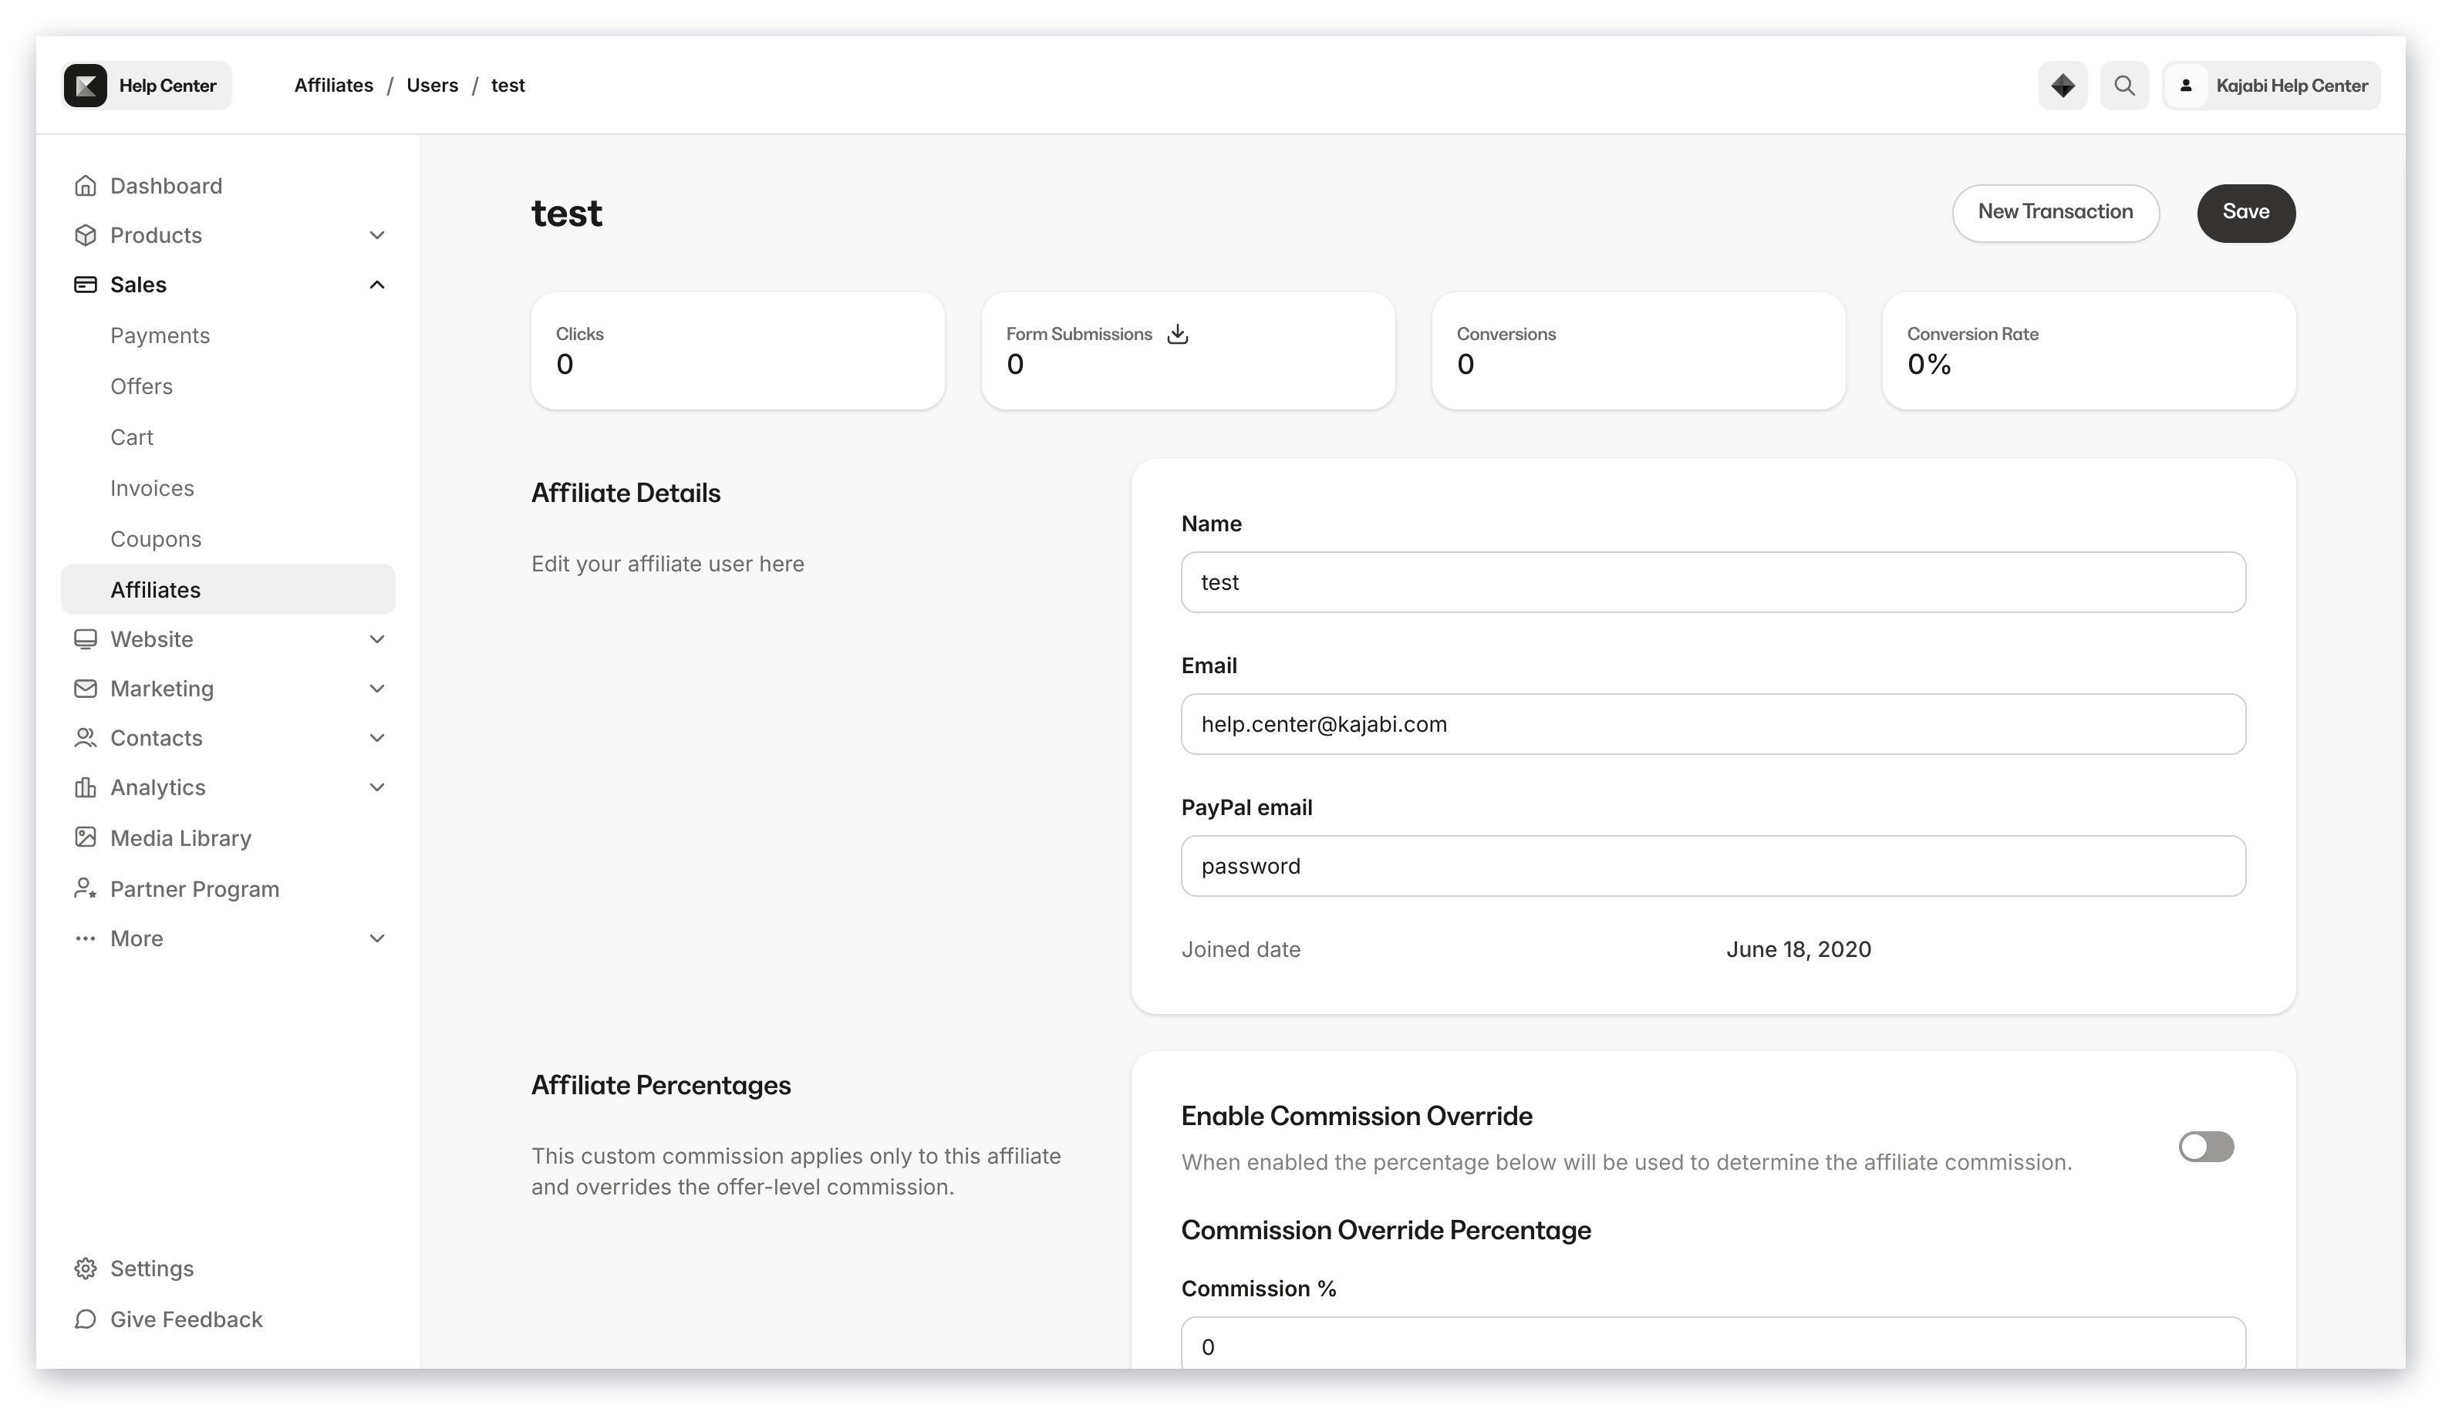Expand the Products chevron

[x=377, y=234]
